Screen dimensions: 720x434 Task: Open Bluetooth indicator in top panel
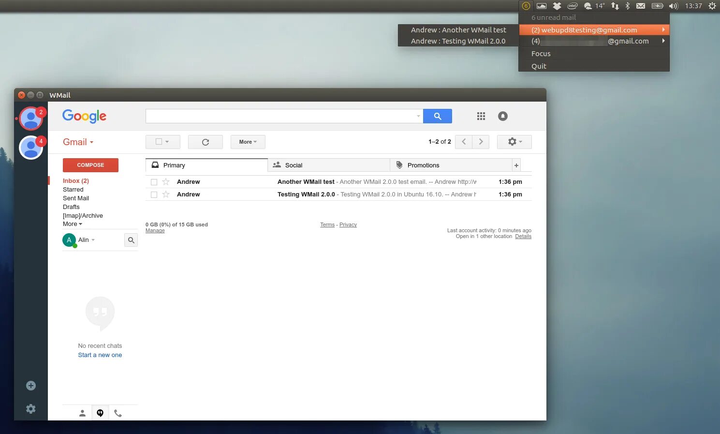click(628, 6)
